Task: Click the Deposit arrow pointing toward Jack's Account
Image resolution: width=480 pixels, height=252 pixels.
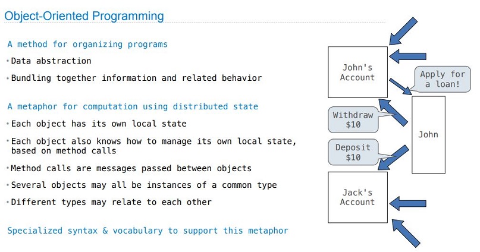Action: [393, 157]
